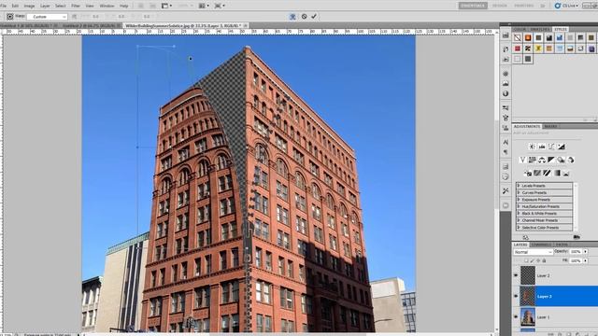This screenshot has width=598, height=336.
Task: Toggle lock all in Layers panel
Action: (544, 261)
